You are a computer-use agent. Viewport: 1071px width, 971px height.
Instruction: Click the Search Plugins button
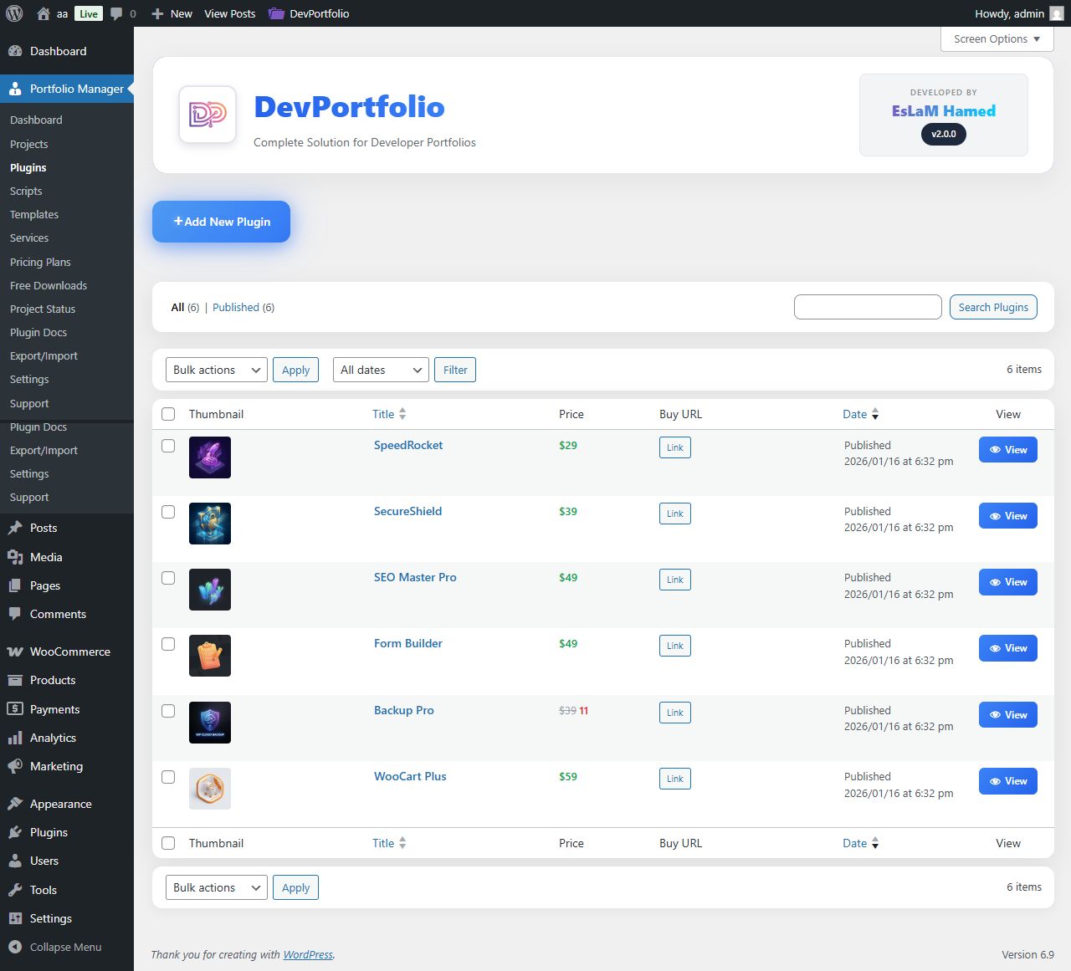(993, 307)
